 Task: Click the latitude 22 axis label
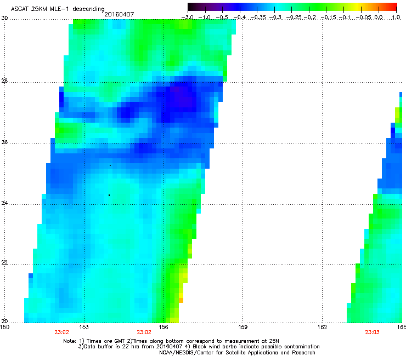[x=4, y=263]
